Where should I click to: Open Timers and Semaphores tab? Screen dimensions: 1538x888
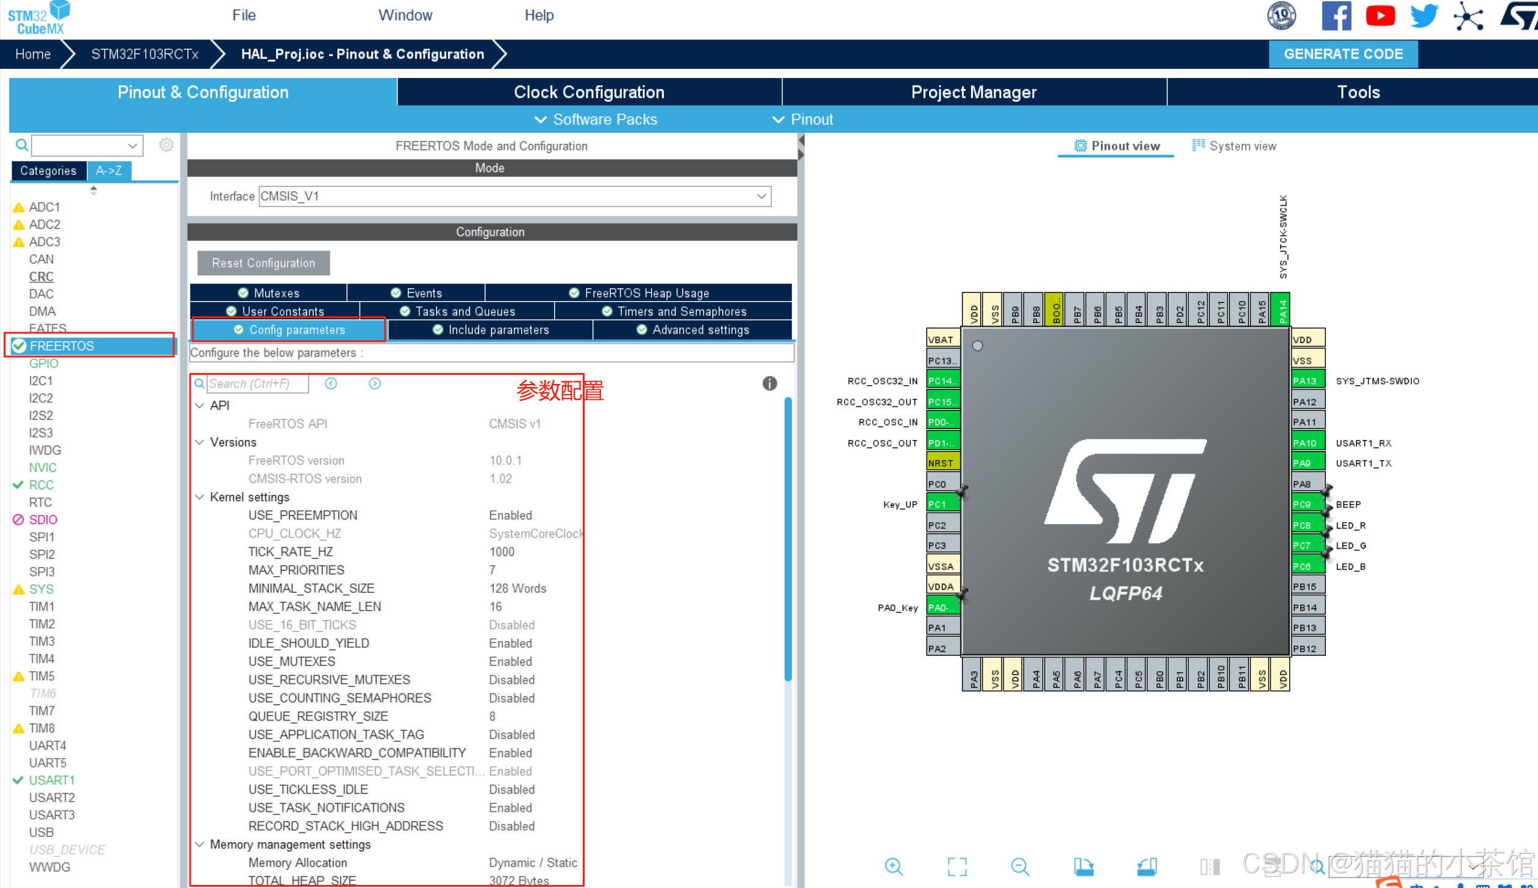pos(674,311)
